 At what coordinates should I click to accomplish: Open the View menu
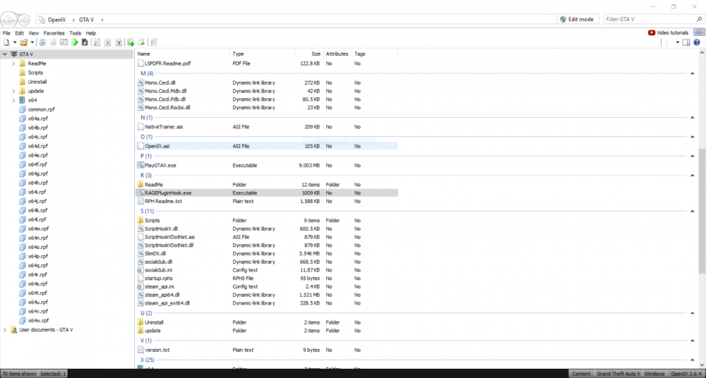34,33
